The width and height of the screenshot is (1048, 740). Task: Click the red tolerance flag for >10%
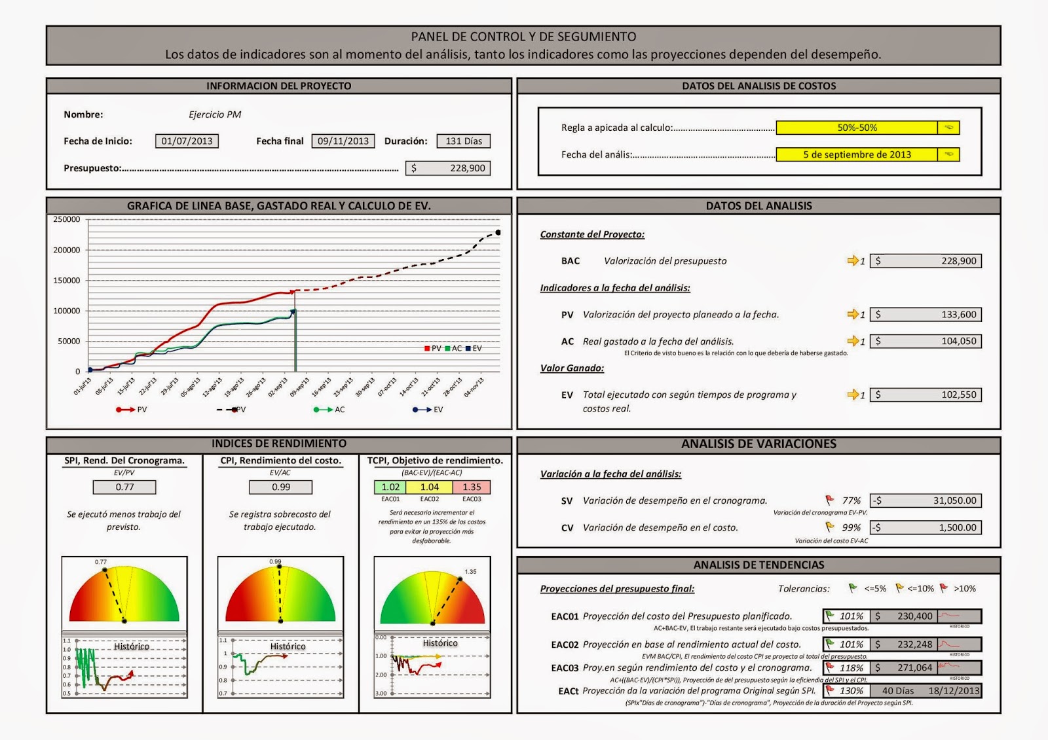[943, 588]
